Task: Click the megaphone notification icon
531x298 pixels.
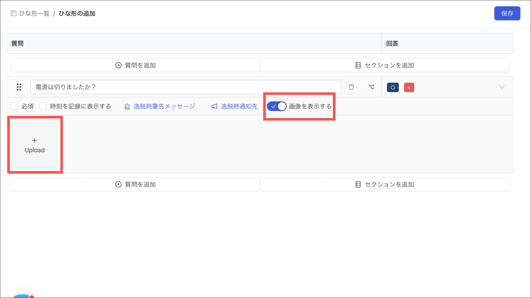Action: (214, 106)
